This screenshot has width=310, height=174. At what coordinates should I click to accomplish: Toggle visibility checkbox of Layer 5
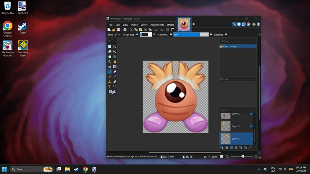(x=251, y=126)
